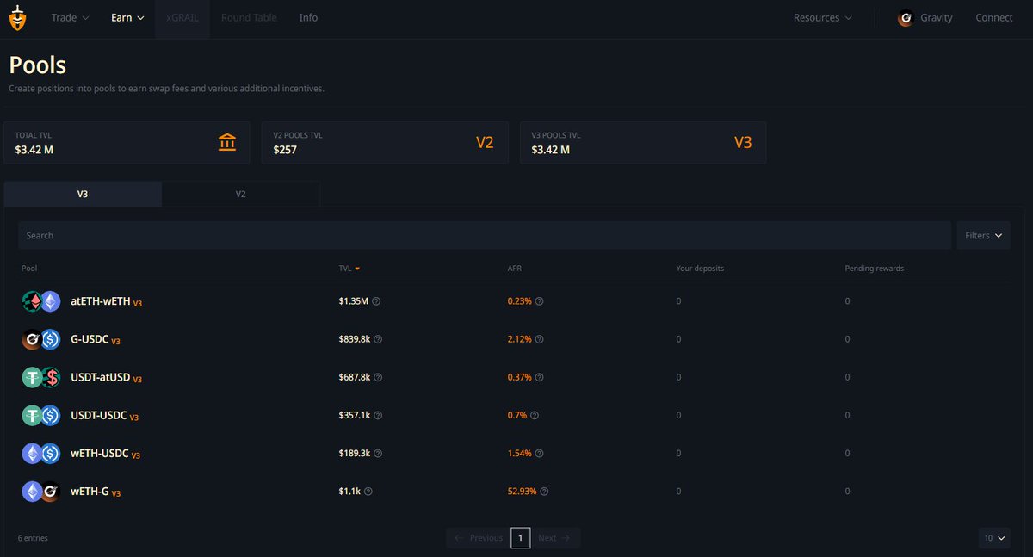
Task: Expand the Earn dropdown menu
Action: coord(127,18)
